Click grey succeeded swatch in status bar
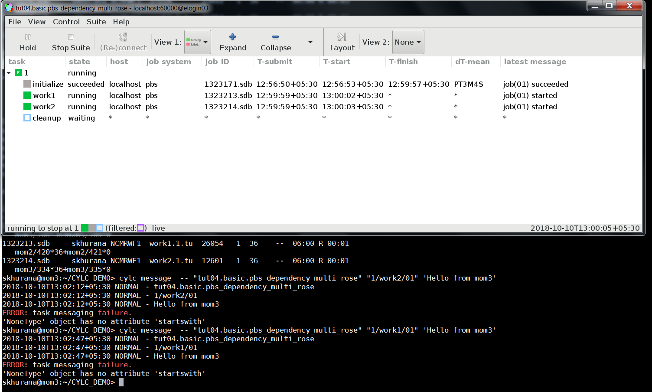Viewport: 652px width, 392px height. [x=92, y=228]
